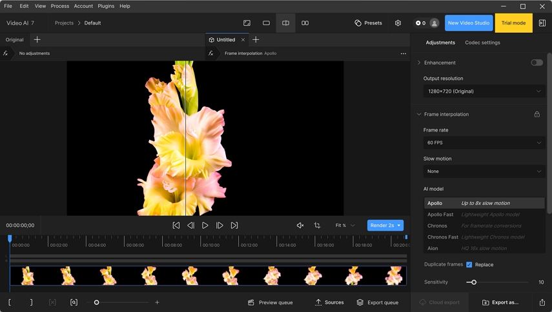Open the Frame rate 60 FPS dropdown
This screenshot has width=552, height=312.
pyautogui.click(x=484, y=142)
